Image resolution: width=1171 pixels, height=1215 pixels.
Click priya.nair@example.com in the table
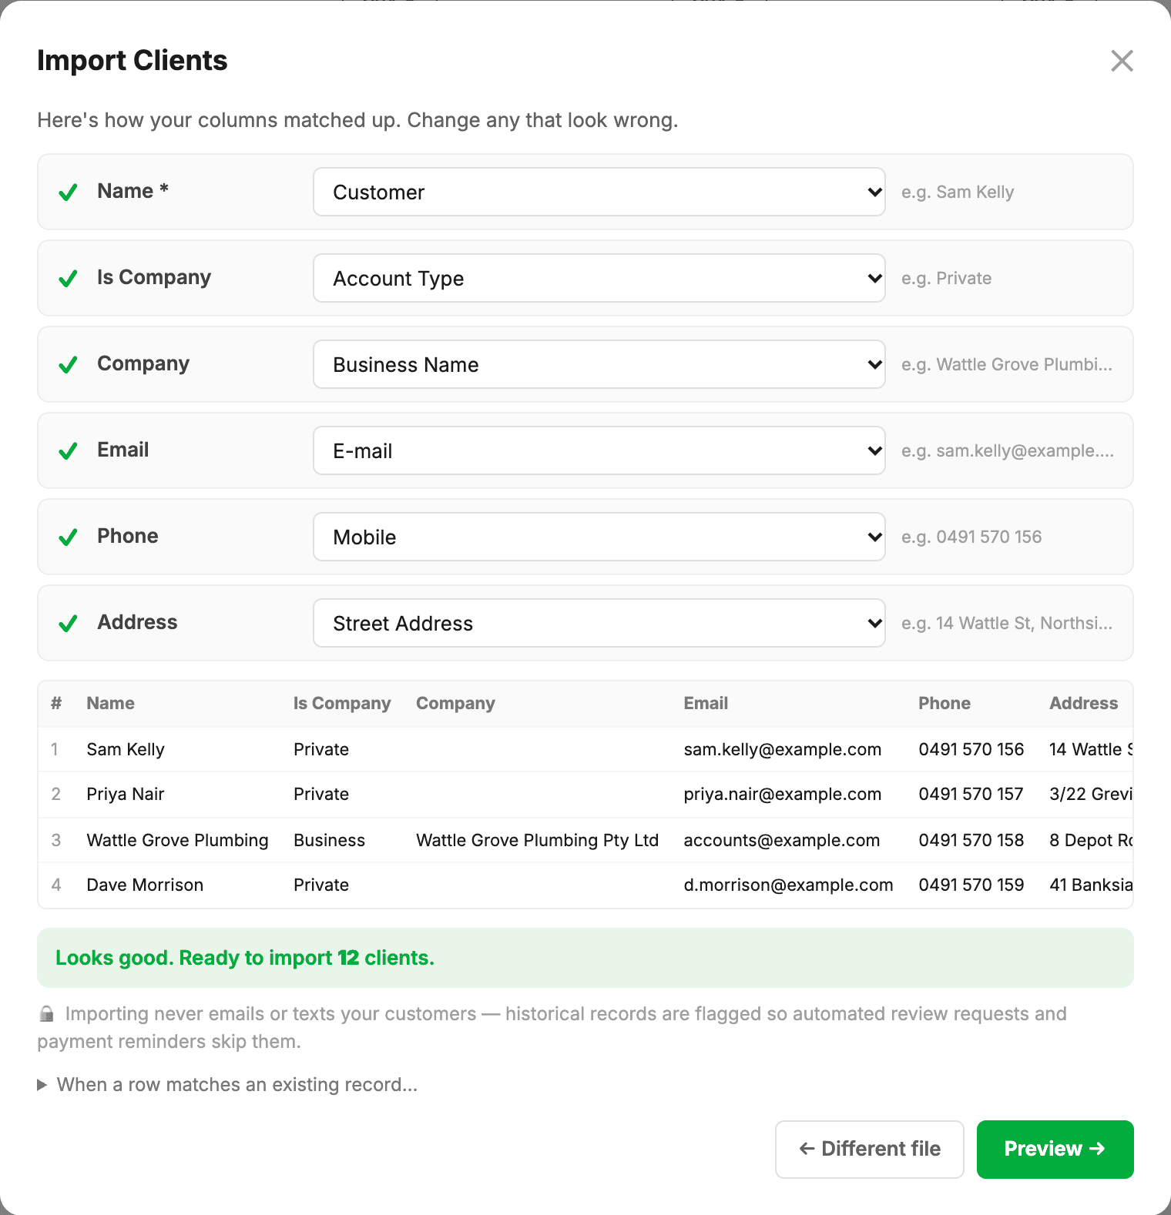click(x=782, y=794)
